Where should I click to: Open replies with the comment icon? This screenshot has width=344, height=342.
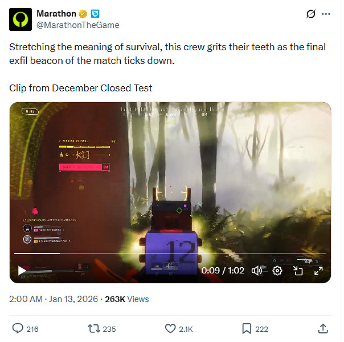tap(18, 329)
